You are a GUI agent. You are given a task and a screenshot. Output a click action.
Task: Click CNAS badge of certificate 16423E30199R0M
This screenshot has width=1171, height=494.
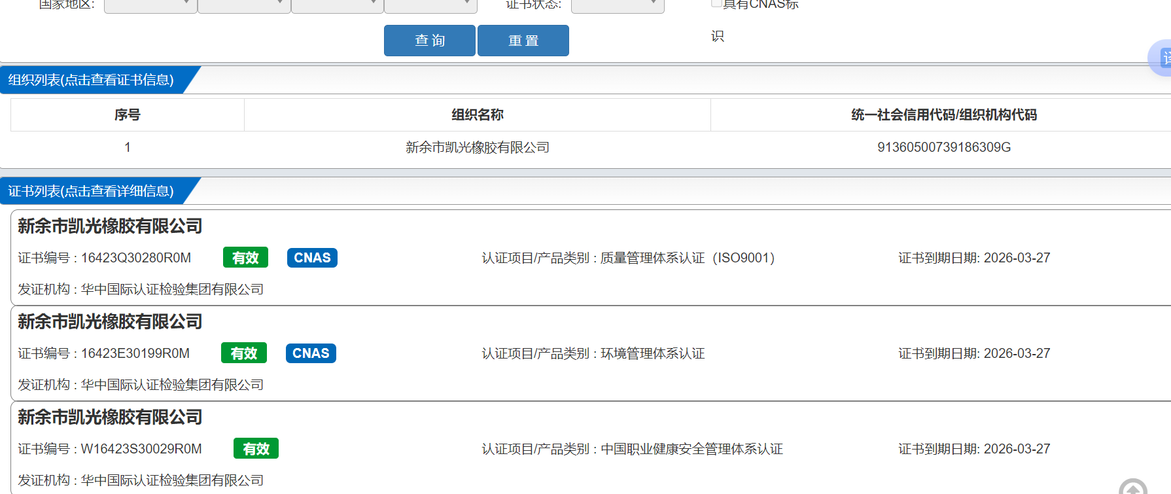tap(311, 353)
